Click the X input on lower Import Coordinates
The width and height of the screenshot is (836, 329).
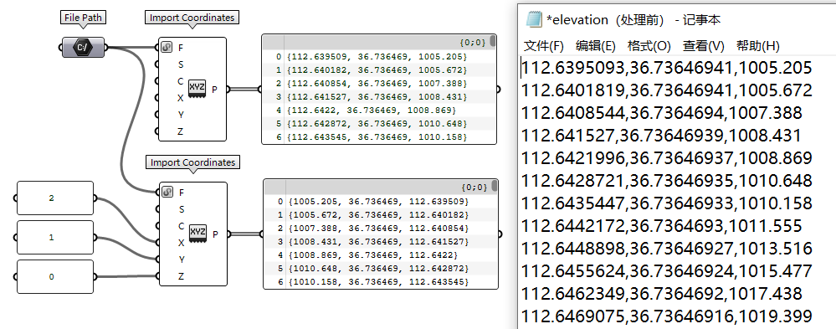coord(182,243)
